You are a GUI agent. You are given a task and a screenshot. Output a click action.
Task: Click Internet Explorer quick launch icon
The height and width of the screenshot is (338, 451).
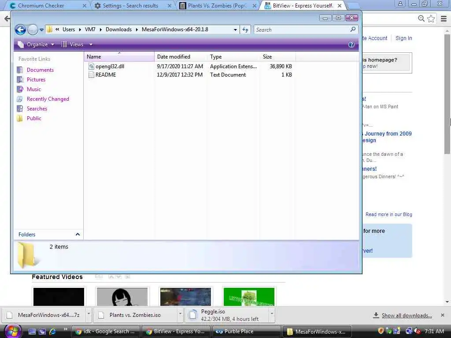[52, 331]
